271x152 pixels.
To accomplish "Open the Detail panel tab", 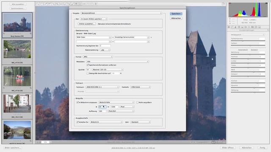I will click(235, 27).
